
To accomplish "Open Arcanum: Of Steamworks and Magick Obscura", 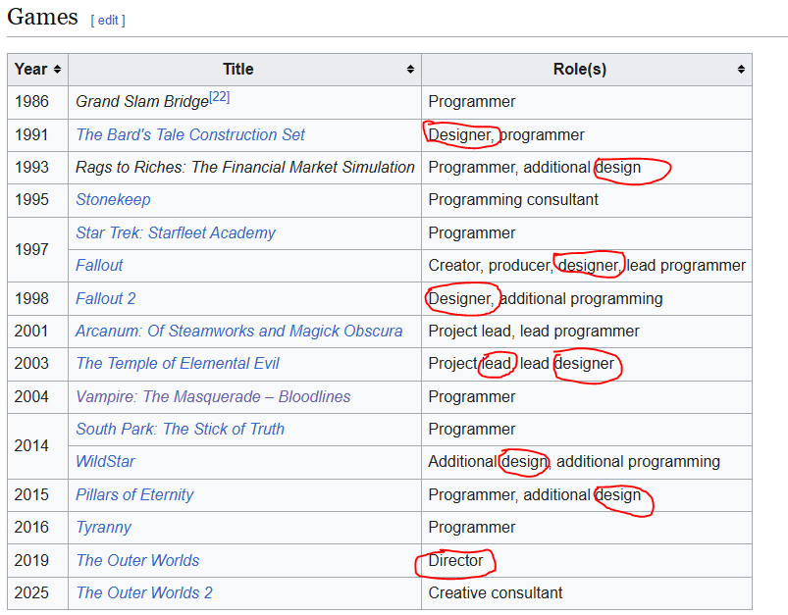I will click(x=239, y=332).
